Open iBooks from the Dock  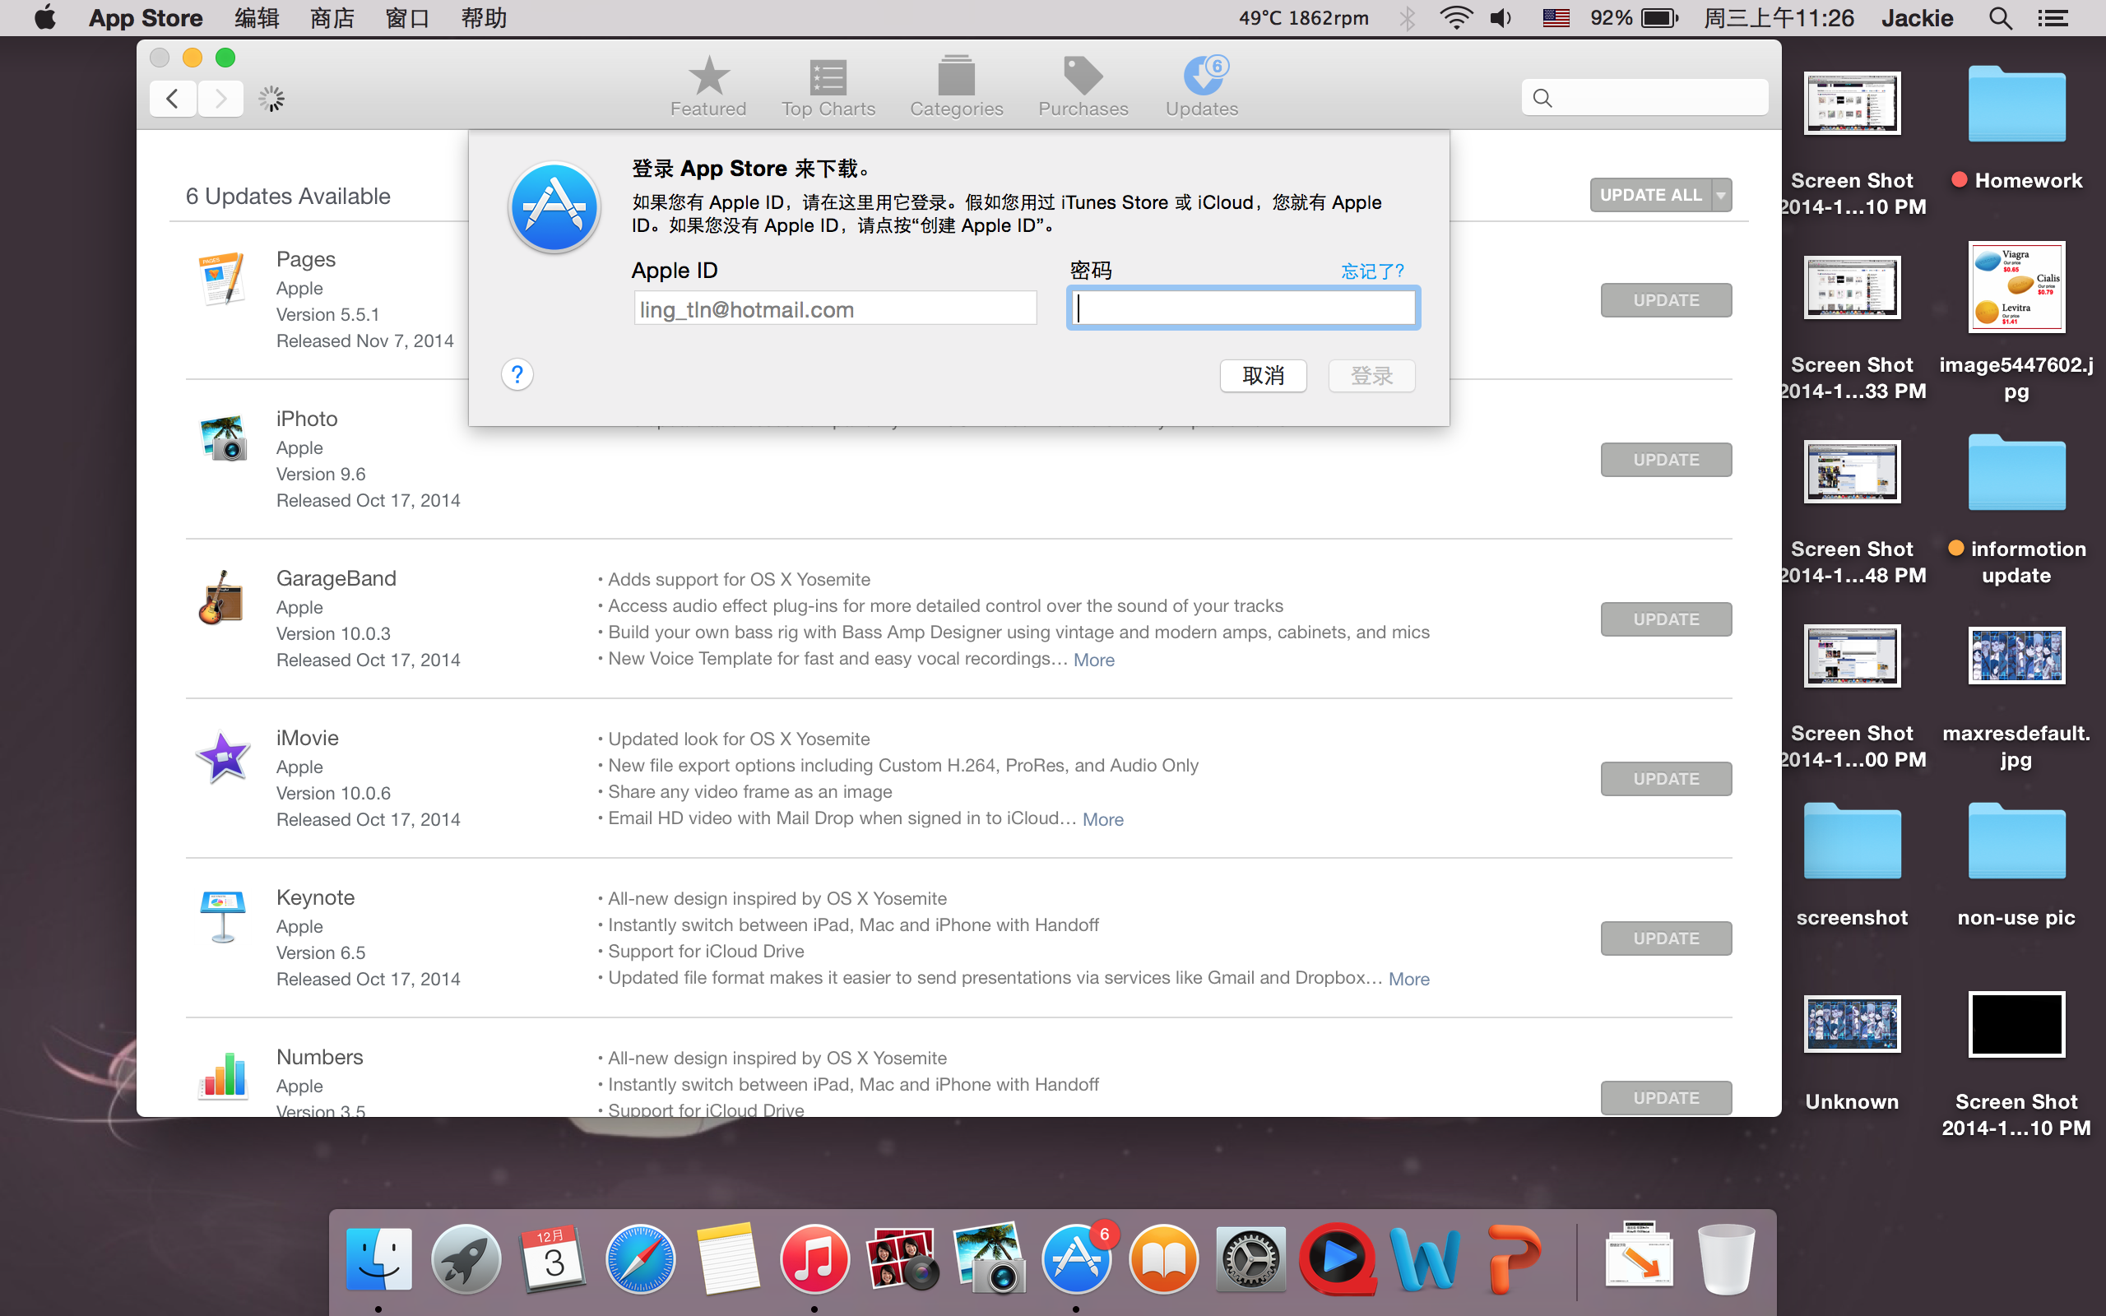click(x=1163, y=1258)
